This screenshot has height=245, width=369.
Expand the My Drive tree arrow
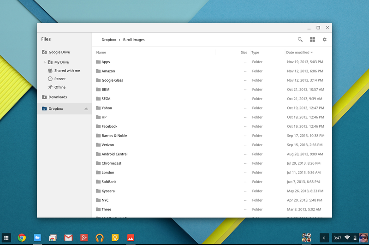pos(45,62)
